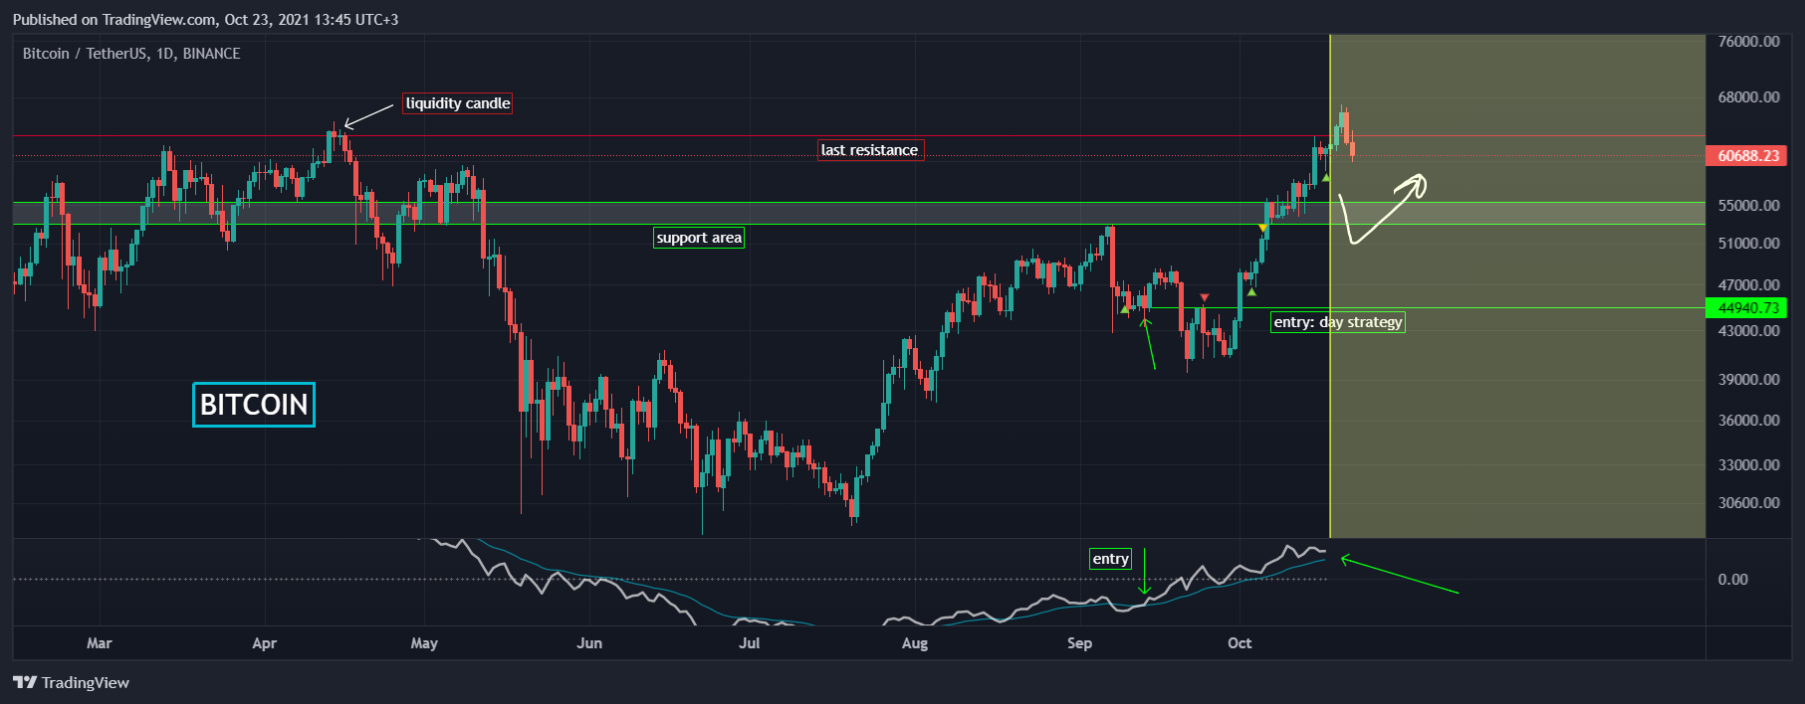
Task: Click the 'BITCOIN' title box
Action: (254, 405)
